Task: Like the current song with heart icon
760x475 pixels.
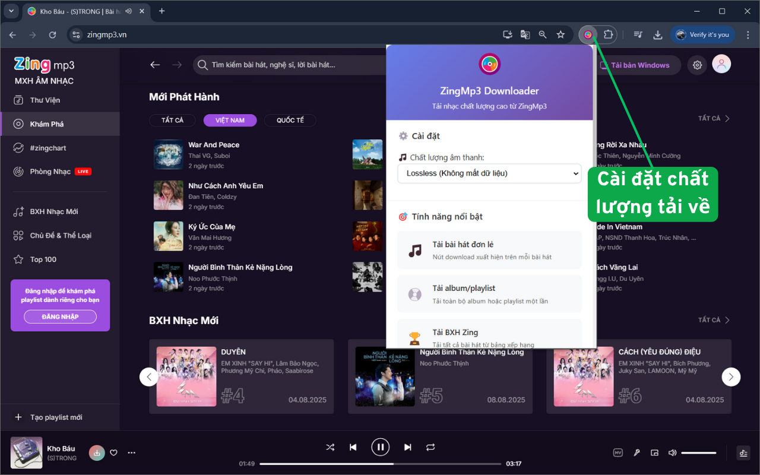Action: point(114,452)
